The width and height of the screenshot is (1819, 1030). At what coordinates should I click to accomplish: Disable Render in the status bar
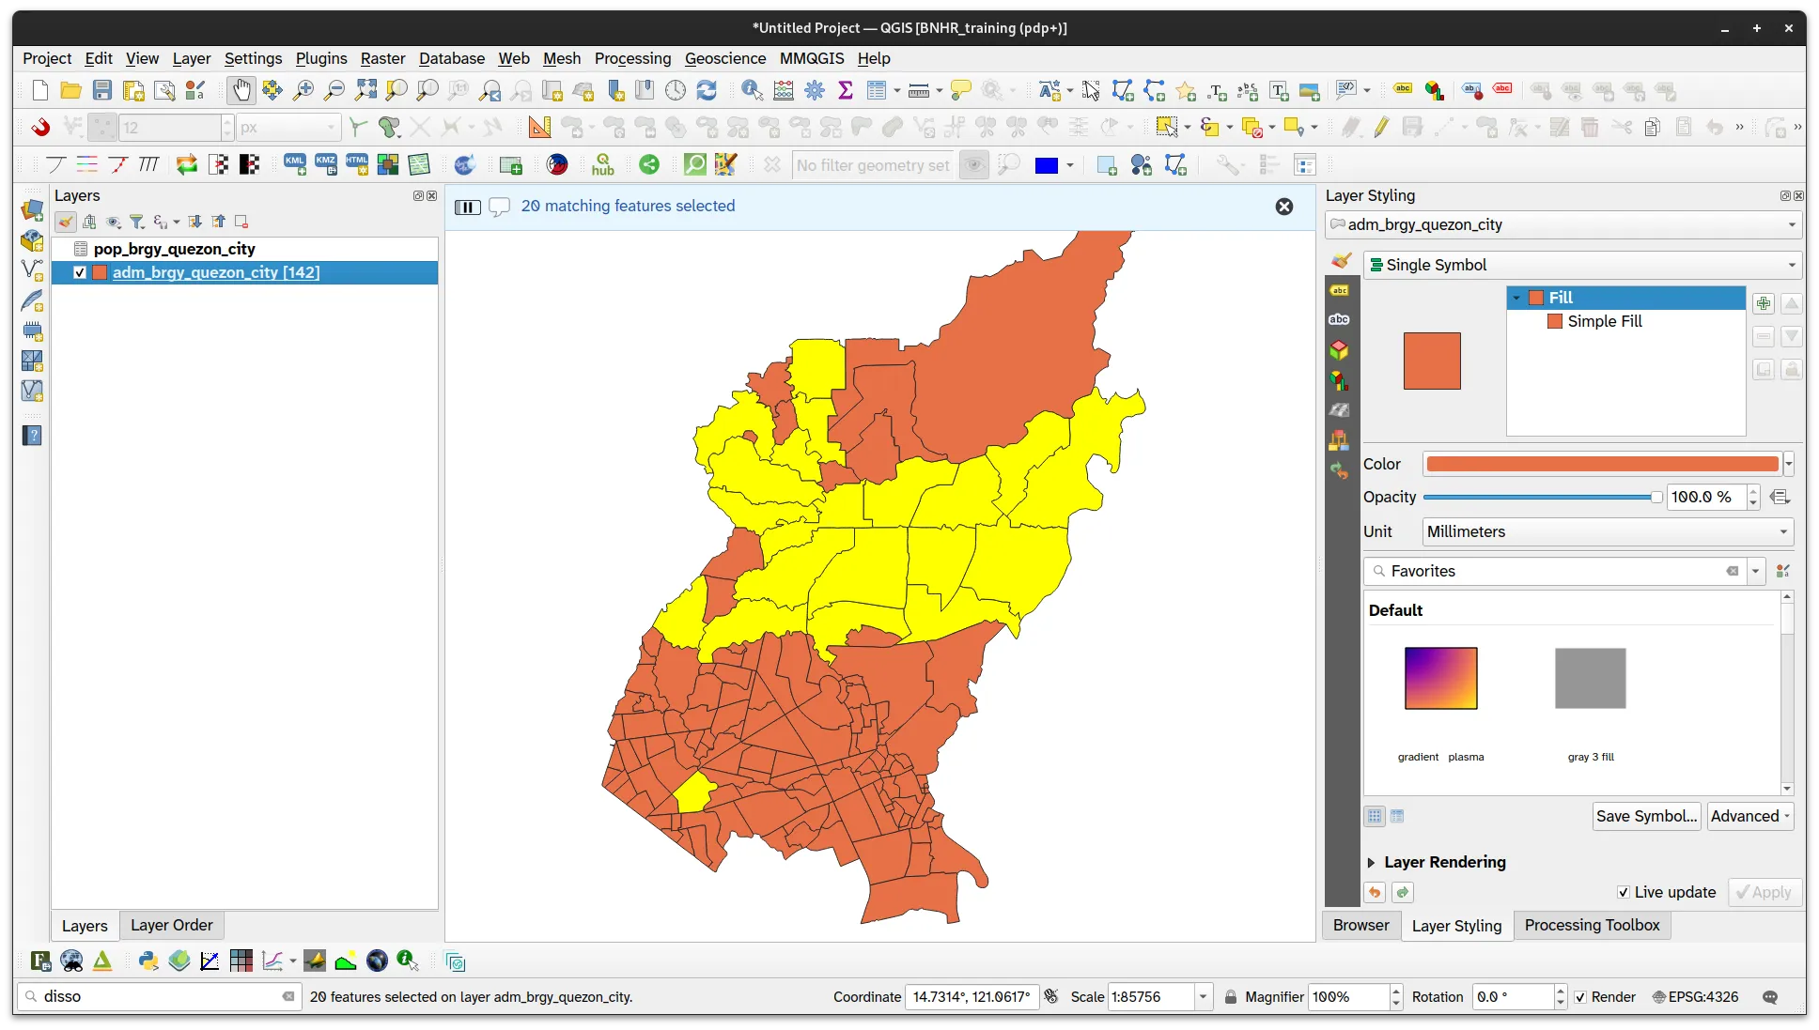pos(1580,997)
